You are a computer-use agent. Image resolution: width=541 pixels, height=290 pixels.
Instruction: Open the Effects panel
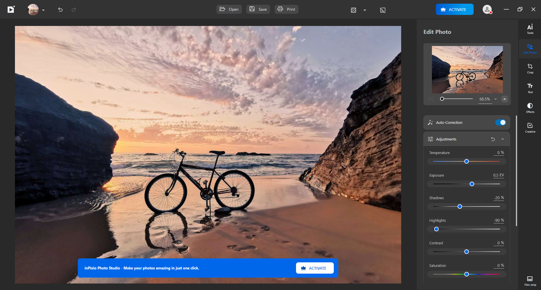(x=530, y=107)
